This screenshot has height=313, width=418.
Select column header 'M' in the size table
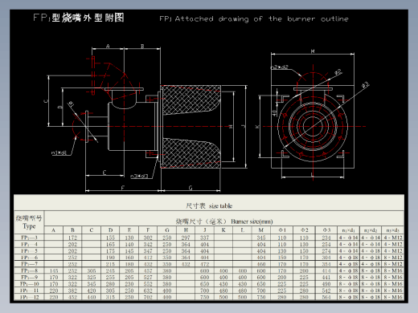coord(261,230)
